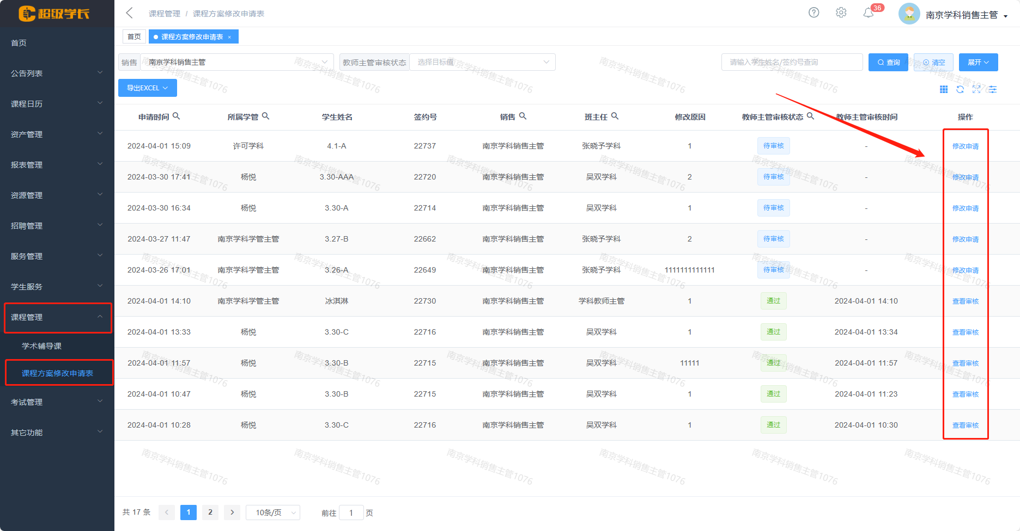Open notifications bell showing 36 alerts

[x=869, y=13]
